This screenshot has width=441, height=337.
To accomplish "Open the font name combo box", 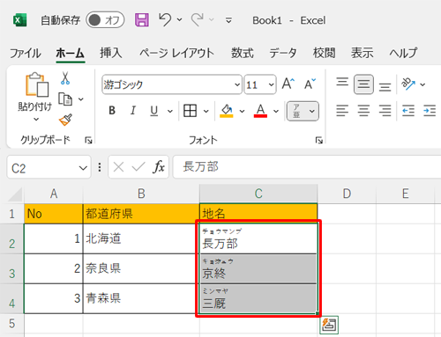I will tap(172, 84).
